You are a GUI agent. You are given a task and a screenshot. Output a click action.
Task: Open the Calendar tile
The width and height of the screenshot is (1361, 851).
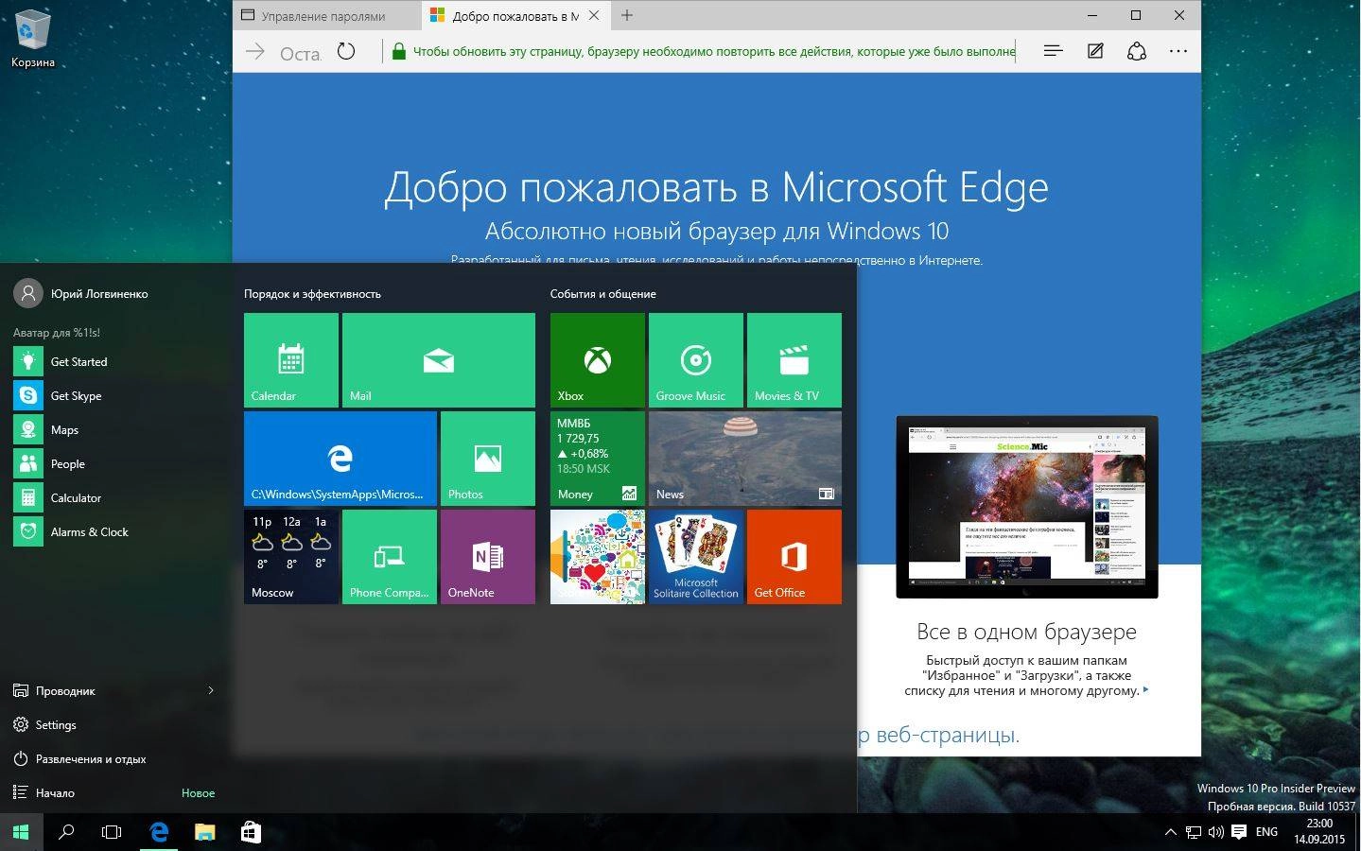[291, 360]
